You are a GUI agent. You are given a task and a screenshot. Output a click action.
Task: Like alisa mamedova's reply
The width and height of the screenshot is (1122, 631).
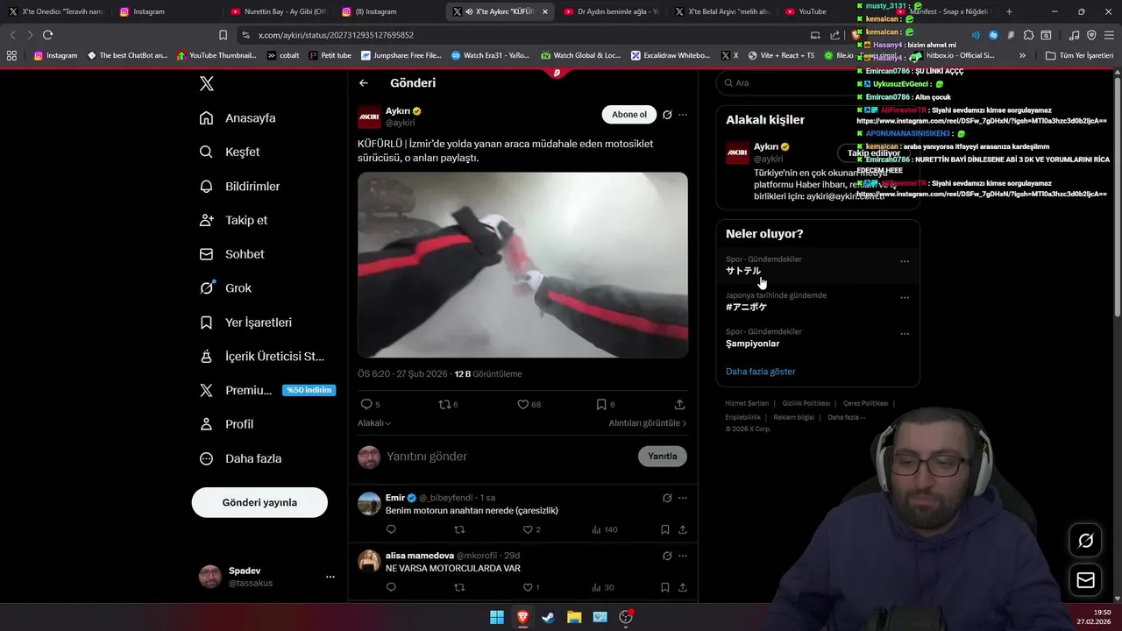tap(531, 587)
